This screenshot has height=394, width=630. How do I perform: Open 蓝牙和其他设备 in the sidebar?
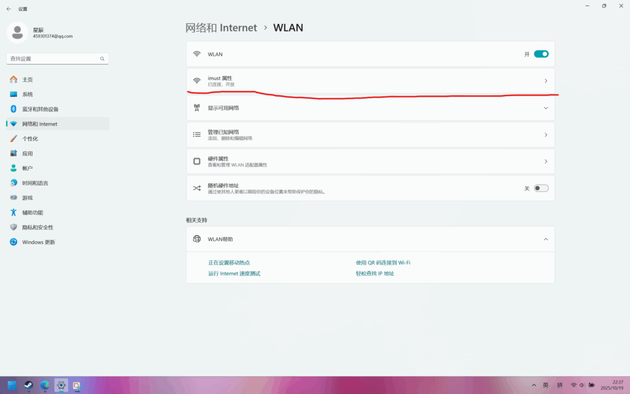(x=41, y=109)
